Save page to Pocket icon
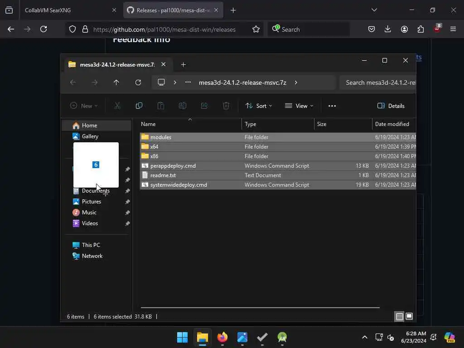This screenshot has height=348, width=464. click(x=372, y=29)
